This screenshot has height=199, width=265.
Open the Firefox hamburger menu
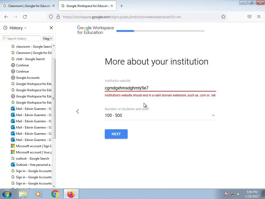pos(259,17)
